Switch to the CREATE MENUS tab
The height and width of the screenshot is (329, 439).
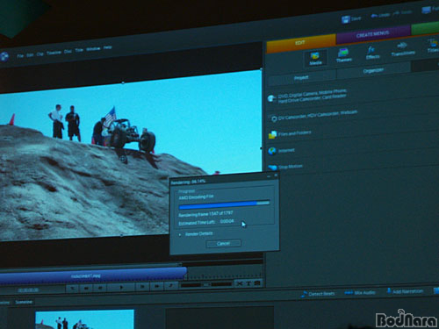(x=372, y=34)
